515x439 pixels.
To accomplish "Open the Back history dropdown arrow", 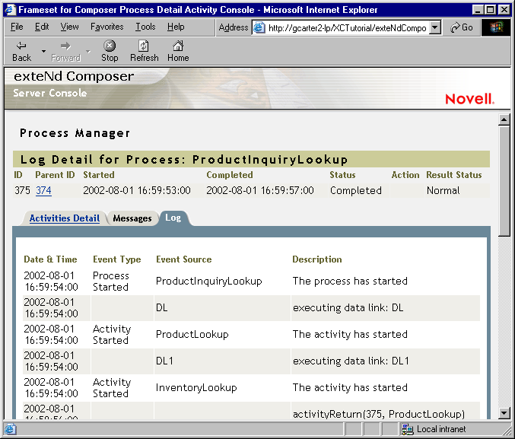I will pos(43,51).
